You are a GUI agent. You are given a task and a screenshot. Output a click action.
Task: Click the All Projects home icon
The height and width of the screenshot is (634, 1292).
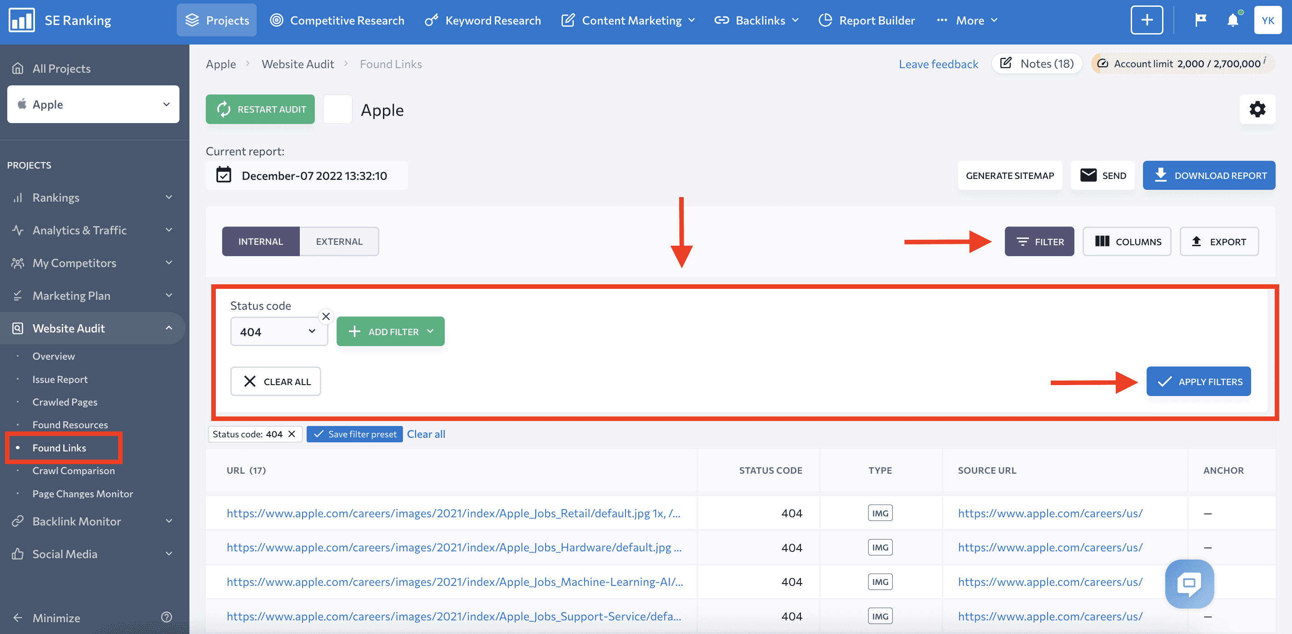pyautogui.click(x=18, y=68)
